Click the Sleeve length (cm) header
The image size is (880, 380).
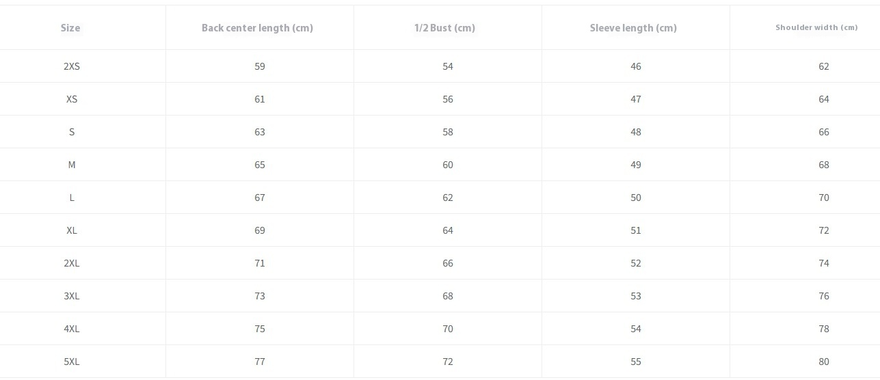[x=633, y=28]
